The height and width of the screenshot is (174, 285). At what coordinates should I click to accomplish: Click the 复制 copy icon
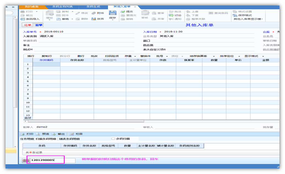[x=58, y=12]
